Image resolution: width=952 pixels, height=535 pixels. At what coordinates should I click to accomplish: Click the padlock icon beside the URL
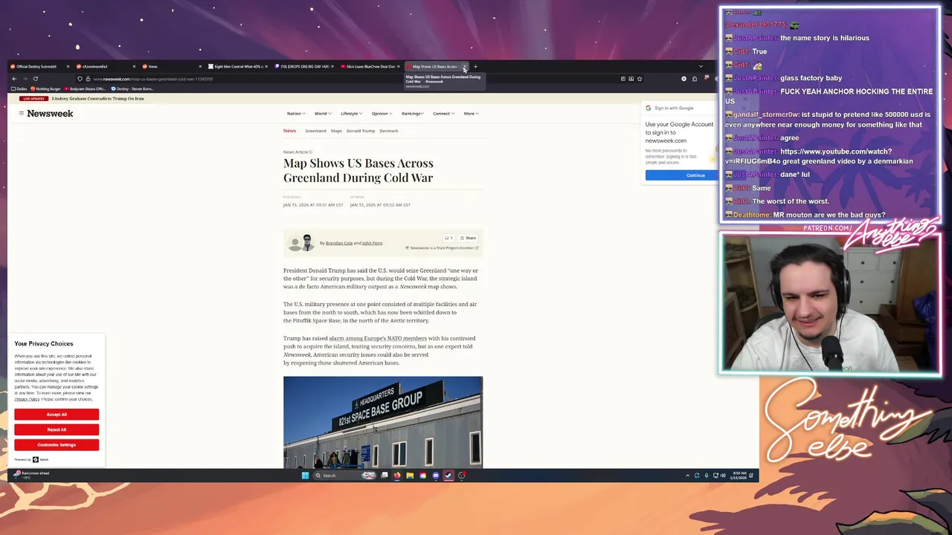point(88,79)
